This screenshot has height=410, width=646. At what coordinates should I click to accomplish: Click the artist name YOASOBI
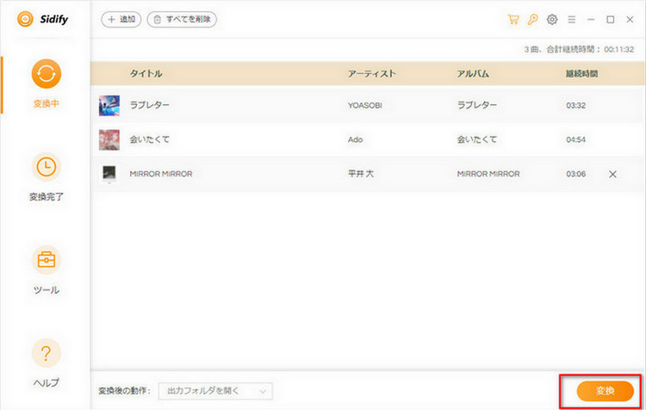(365, 105)
